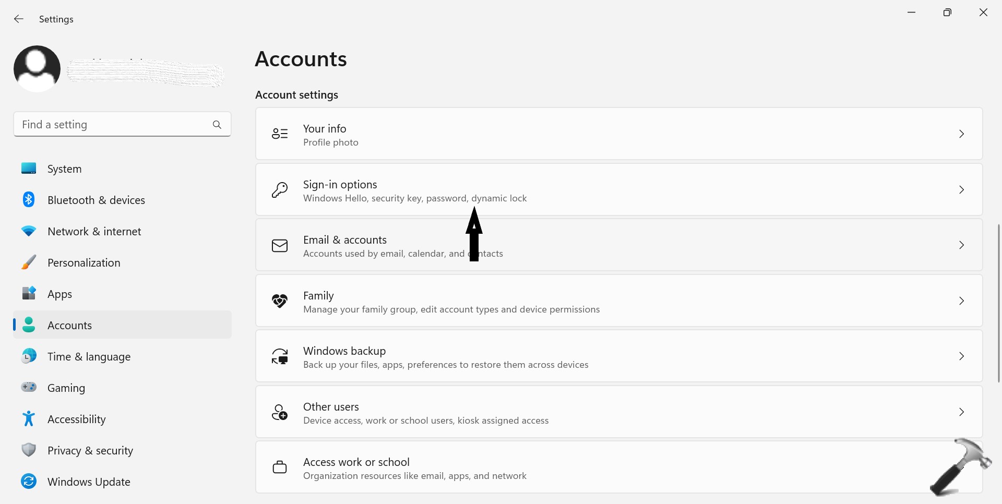Image resolution: width=1002 pixels, height=504 pixels.
Task: Click the user profile avatar picture
Action: pyautogui.click(x=37, y=69)
